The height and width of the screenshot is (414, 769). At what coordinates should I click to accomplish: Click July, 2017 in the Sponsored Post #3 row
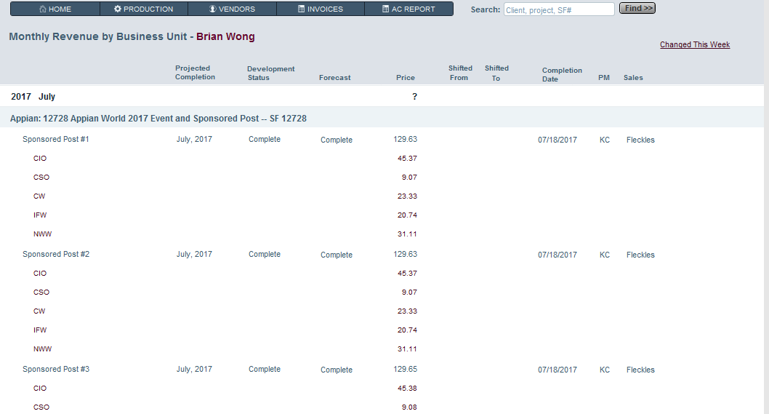194,370
